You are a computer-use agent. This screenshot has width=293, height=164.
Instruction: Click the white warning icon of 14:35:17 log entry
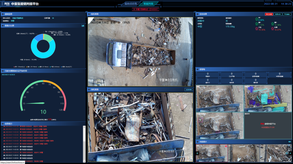[x=4, y=146]
